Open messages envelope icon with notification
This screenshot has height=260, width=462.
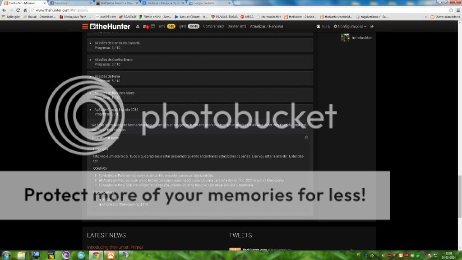point(146,26)
